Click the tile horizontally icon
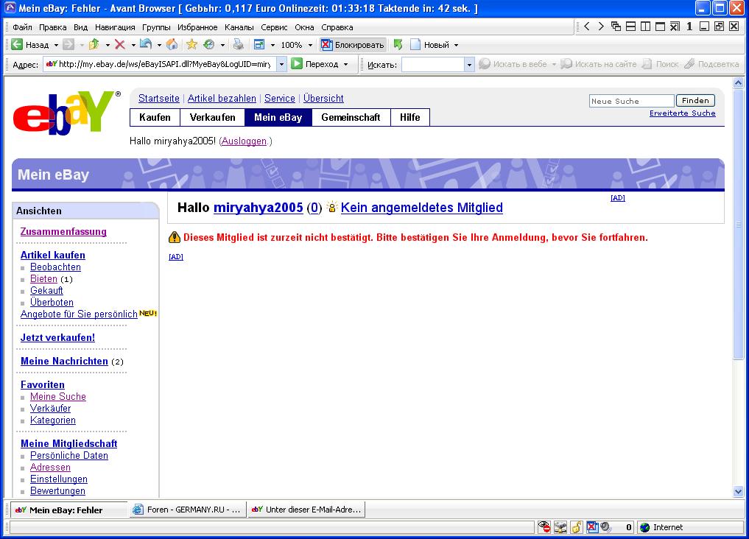 pyautogui.click(x=630, y=27)
